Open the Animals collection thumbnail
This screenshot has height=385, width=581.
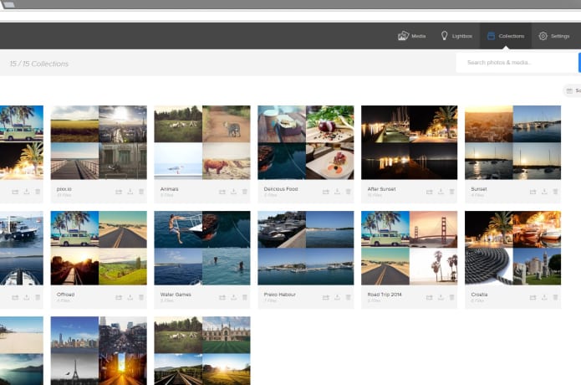click(x=202, y=142)
